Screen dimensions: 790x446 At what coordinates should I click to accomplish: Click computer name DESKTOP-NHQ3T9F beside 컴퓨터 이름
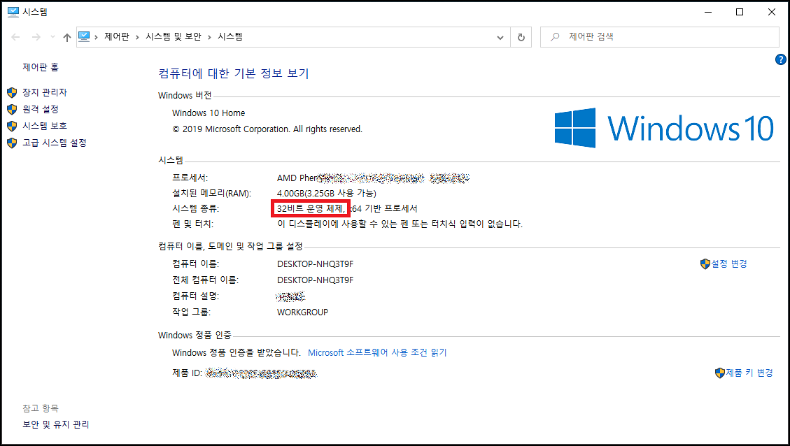point(316,264)
